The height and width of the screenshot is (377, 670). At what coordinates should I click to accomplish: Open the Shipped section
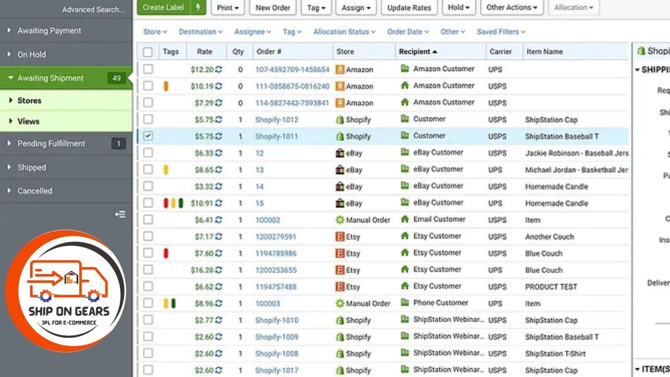coord(66,167)
